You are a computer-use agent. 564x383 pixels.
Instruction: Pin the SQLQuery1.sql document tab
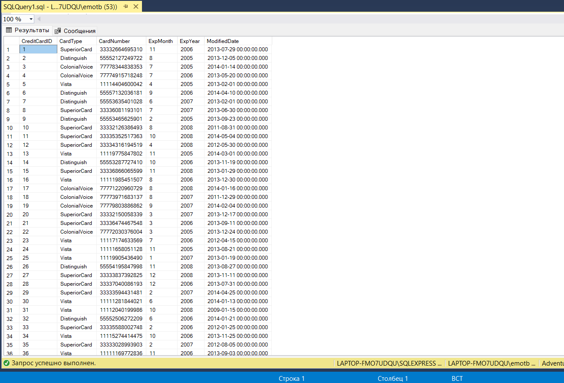click(x=125, y=7)
